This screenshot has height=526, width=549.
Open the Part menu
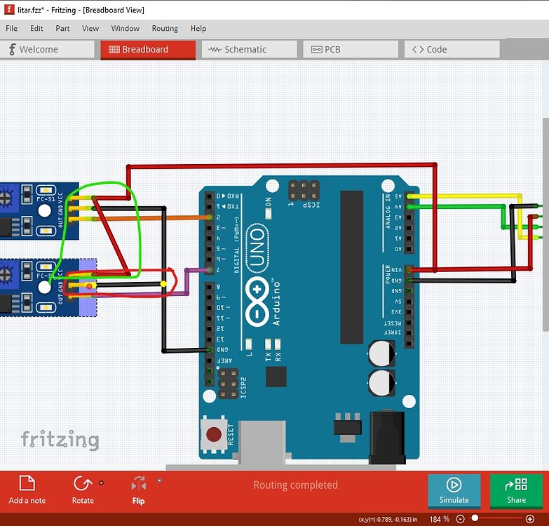62,28
